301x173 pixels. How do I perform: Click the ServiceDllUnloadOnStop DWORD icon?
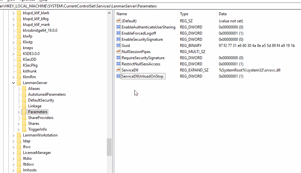pos(118,76)
